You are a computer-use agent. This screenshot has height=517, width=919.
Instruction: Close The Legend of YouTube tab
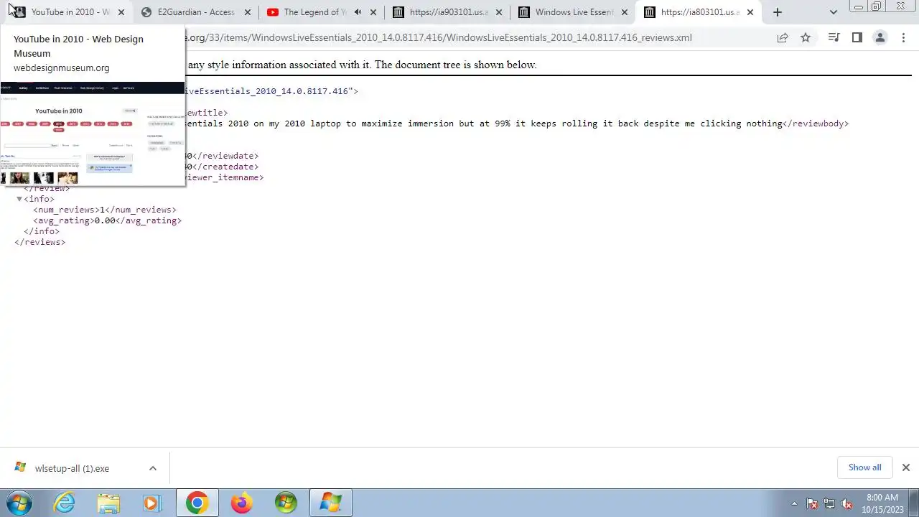coord(373,12)
